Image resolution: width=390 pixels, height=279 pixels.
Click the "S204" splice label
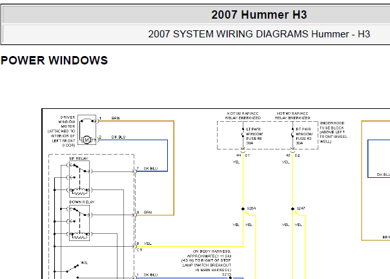(251, 209)
